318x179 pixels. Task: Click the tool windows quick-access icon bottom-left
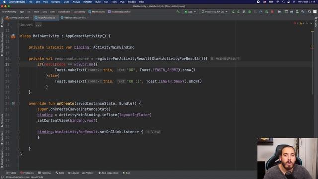(x=2, y=177)
